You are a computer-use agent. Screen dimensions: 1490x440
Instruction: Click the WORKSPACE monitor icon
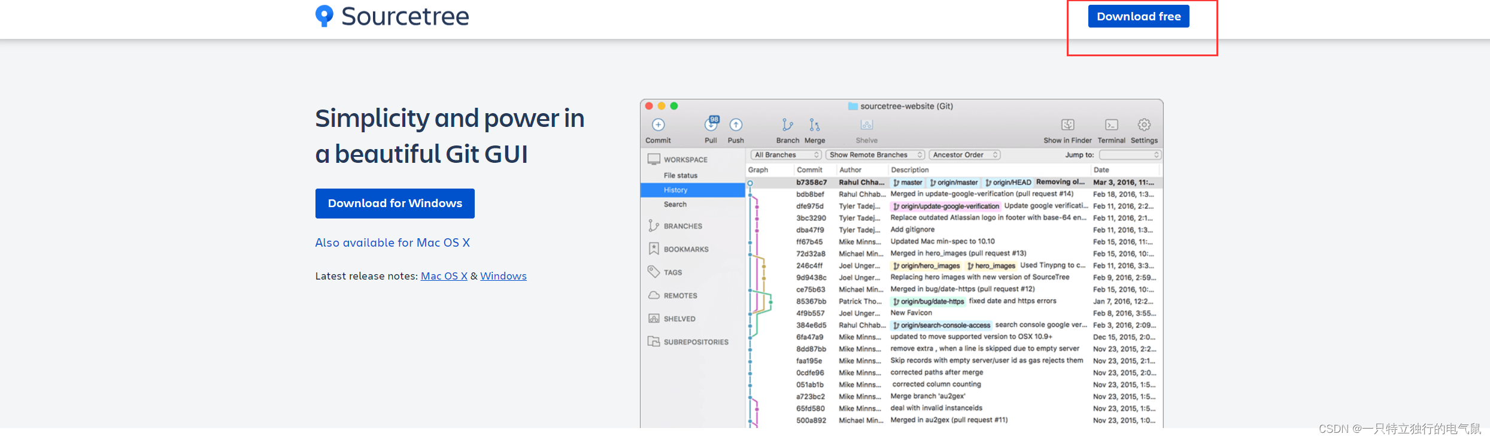pyautogui.click(x=654, y=159)
